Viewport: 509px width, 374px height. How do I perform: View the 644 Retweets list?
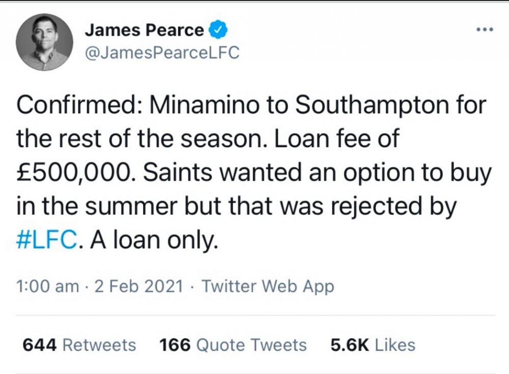80,345
